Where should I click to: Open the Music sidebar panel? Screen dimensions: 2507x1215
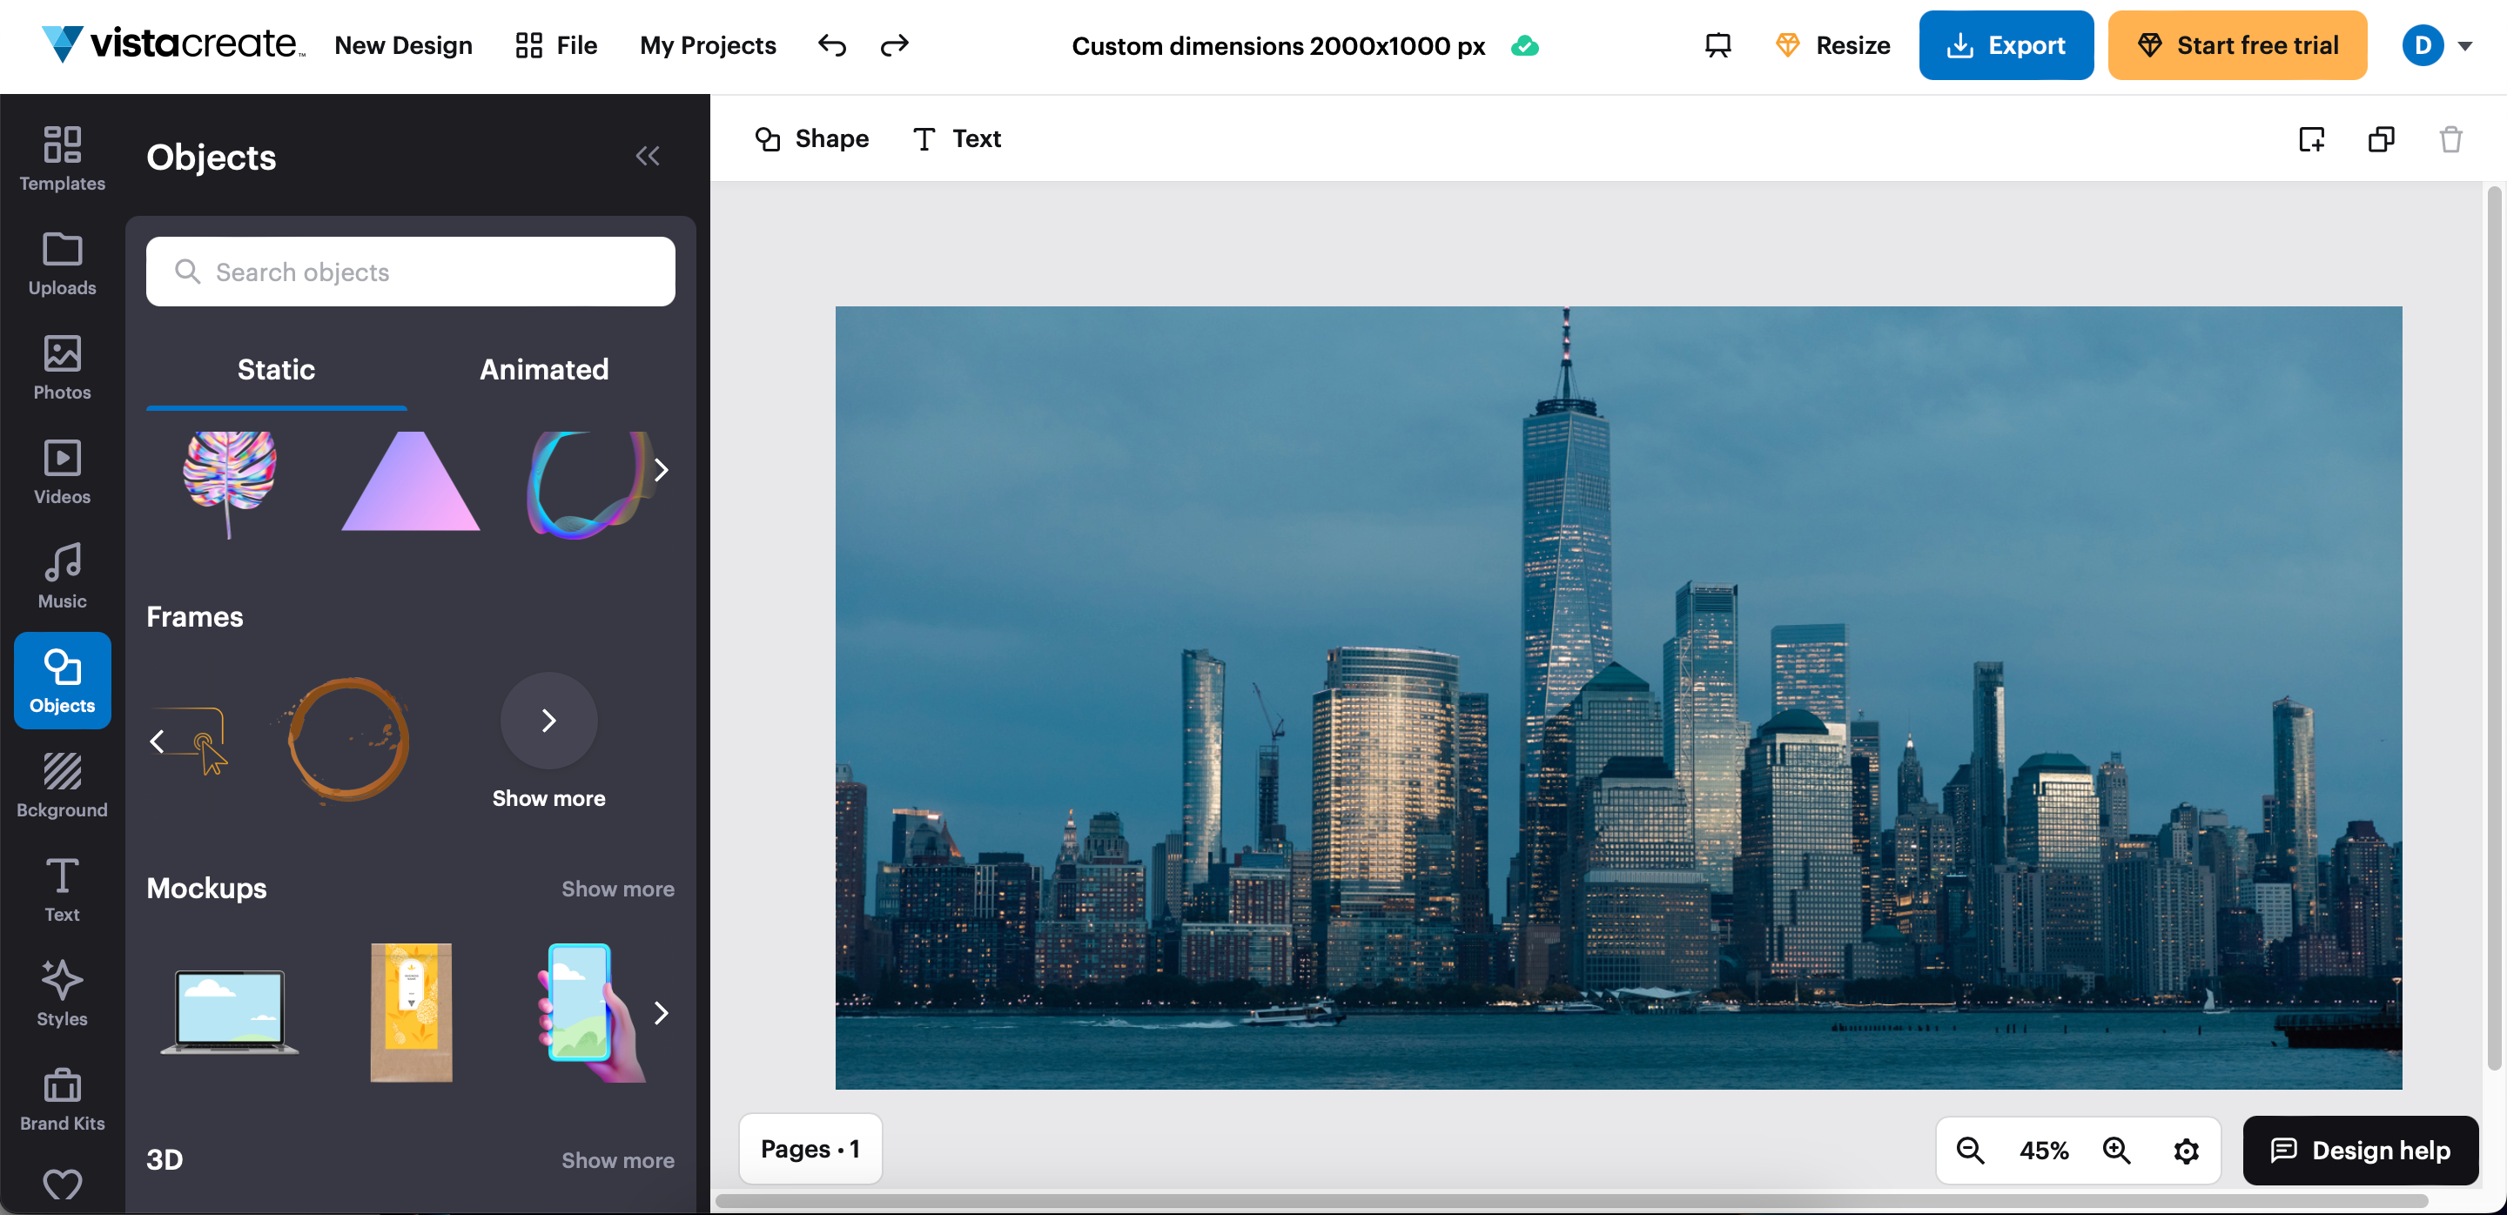63,576
